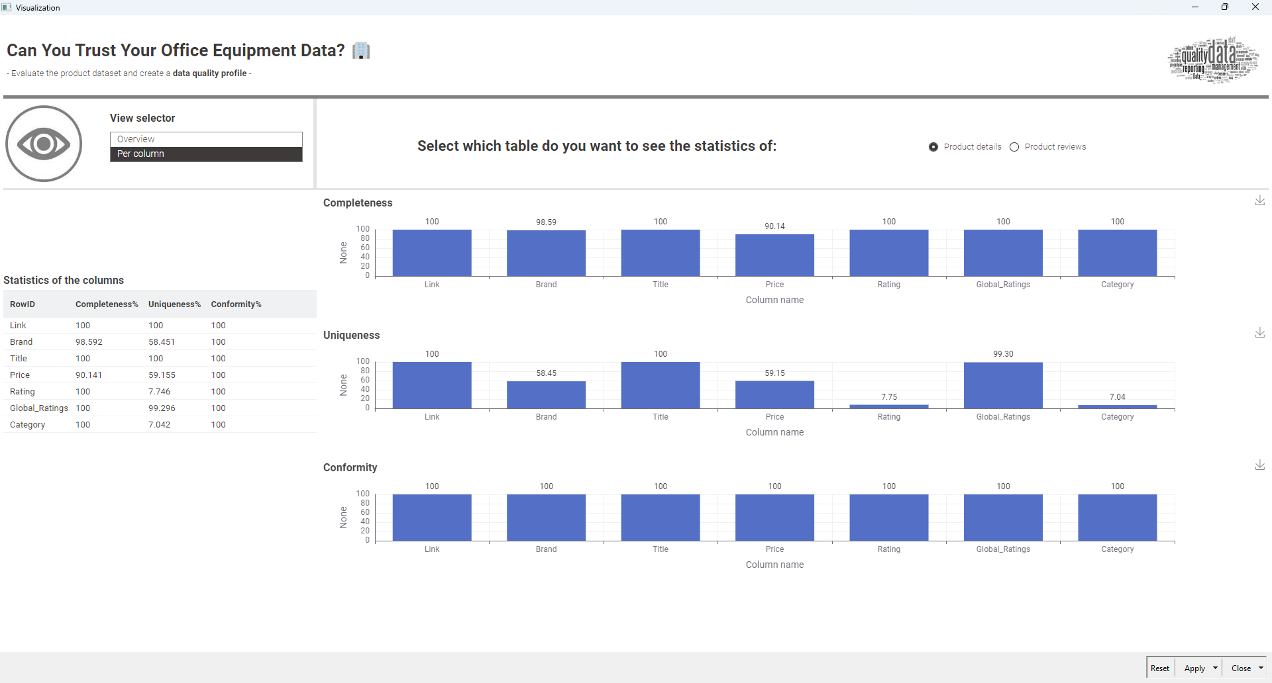The height and width of the screenshot is (683, 1272).
Task: Choose Overview in the View selector
Action: 206,139
